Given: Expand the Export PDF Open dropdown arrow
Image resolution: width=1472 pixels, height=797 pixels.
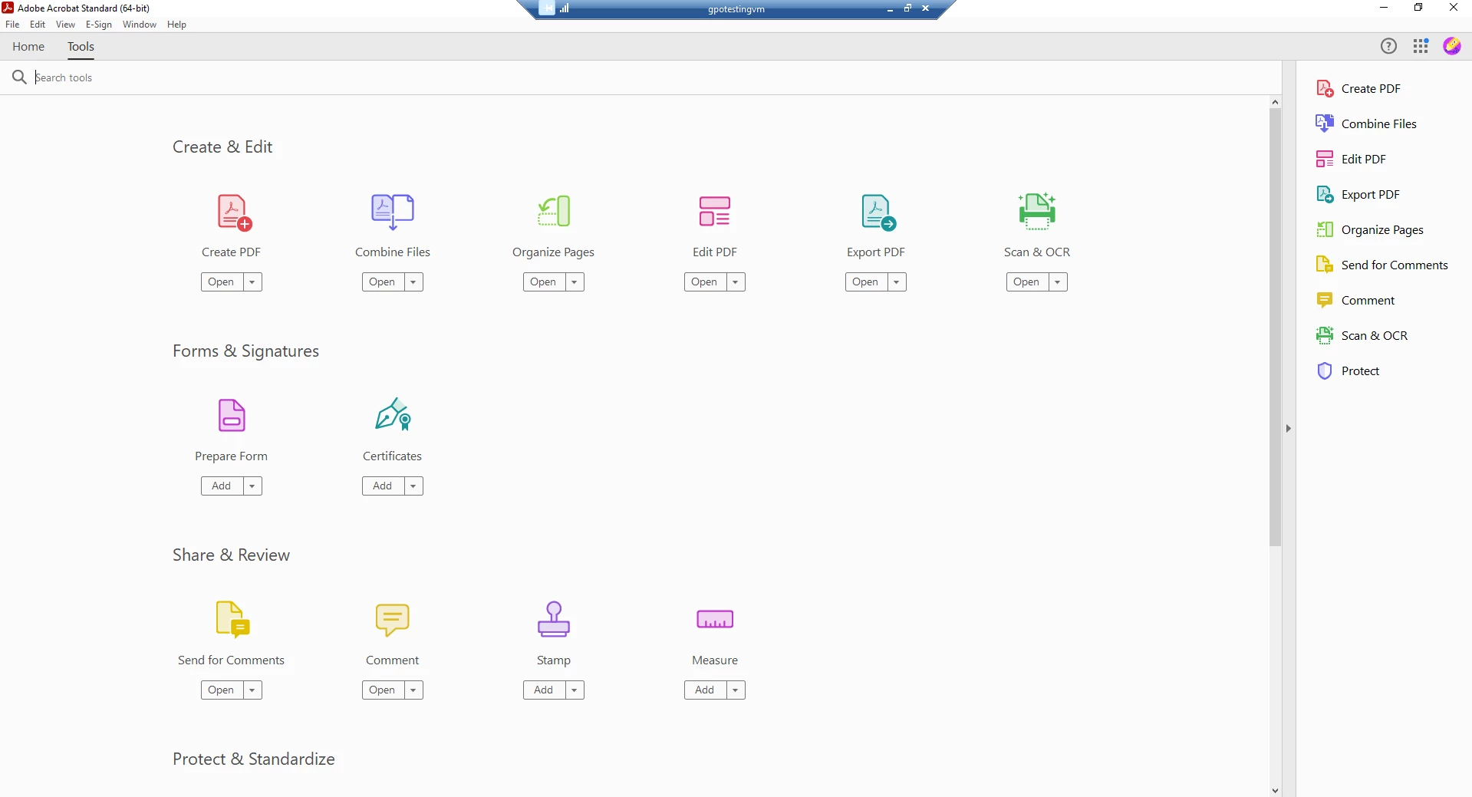Looking at the screenshot, I should [897, 282].
